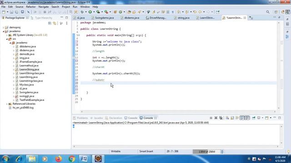This screenshot has width=291, height=163.
Task: Click the Debug bug icon in toolbar
Action: click(82, 12)
